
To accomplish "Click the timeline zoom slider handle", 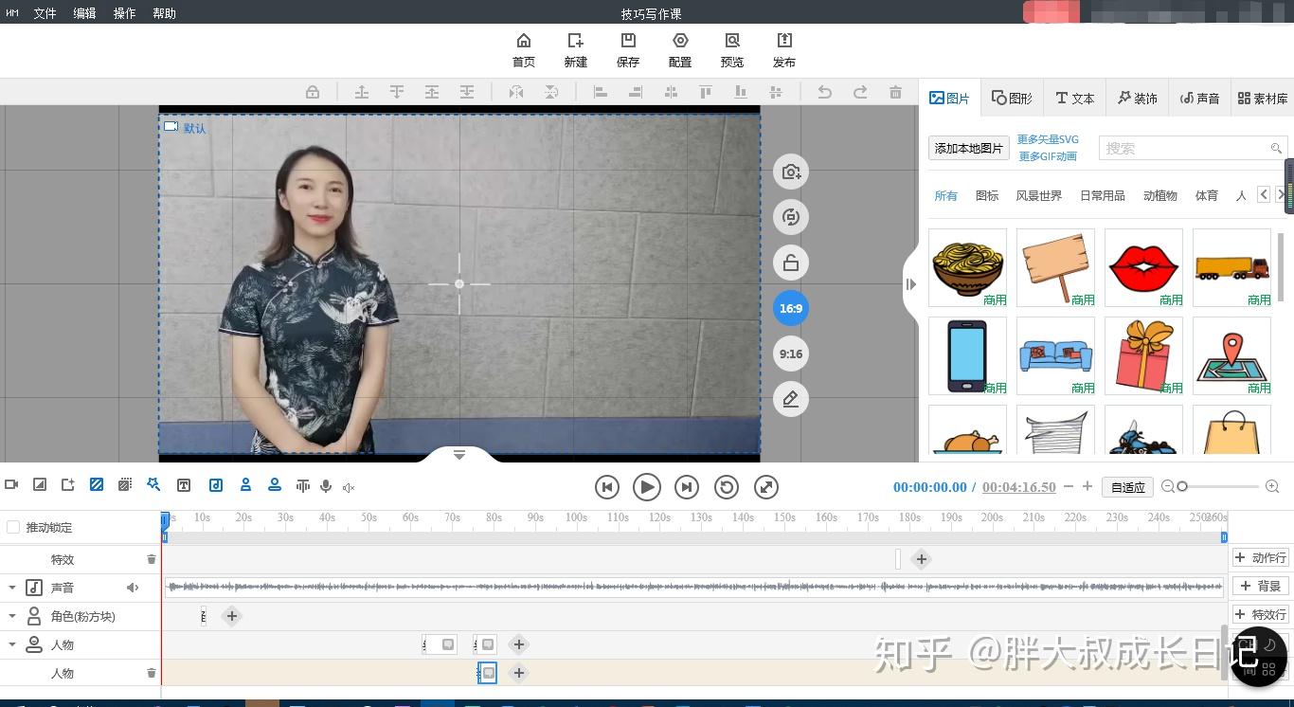I will pos(1182,486).
